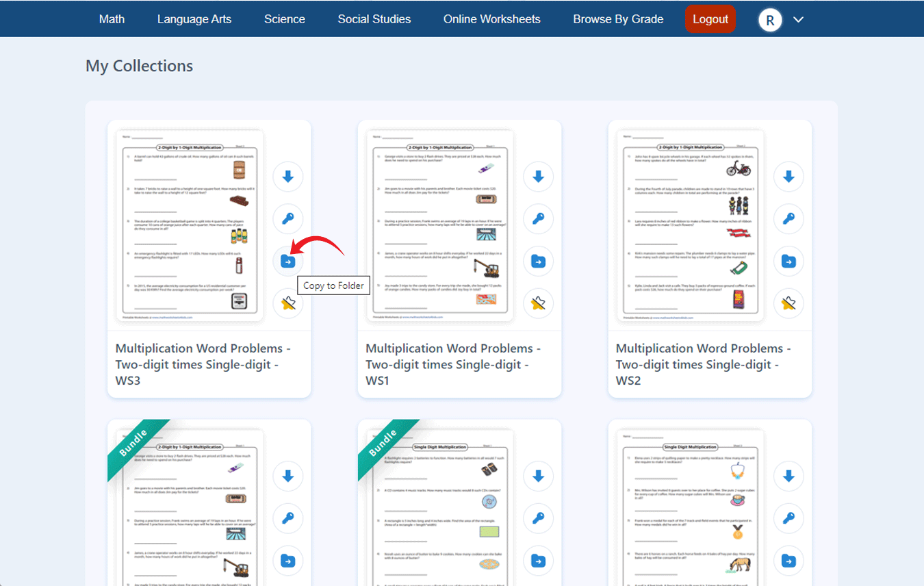The height and width of the screenshot is (586, 924).
Task: Copy 2-Digit by 1-Digit bundle to folder
Action: point(288,561)
